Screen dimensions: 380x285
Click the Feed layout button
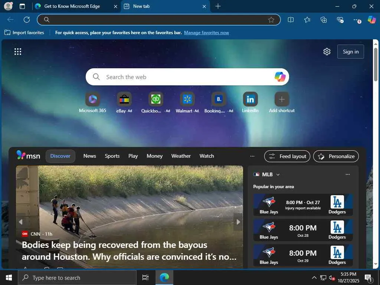tap(287, 156)
